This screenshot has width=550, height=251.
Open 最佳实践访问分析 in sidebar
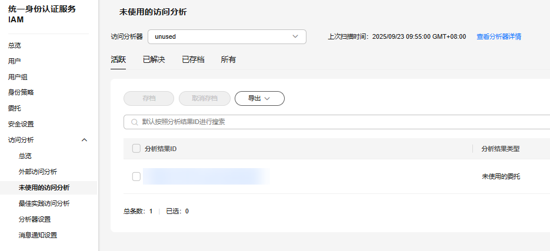point(44,203)
